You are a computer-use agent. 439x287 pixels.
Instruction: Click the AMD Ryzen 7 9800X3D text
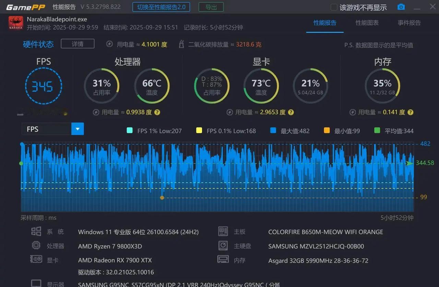pyautogui.click(x=110, y=246)
